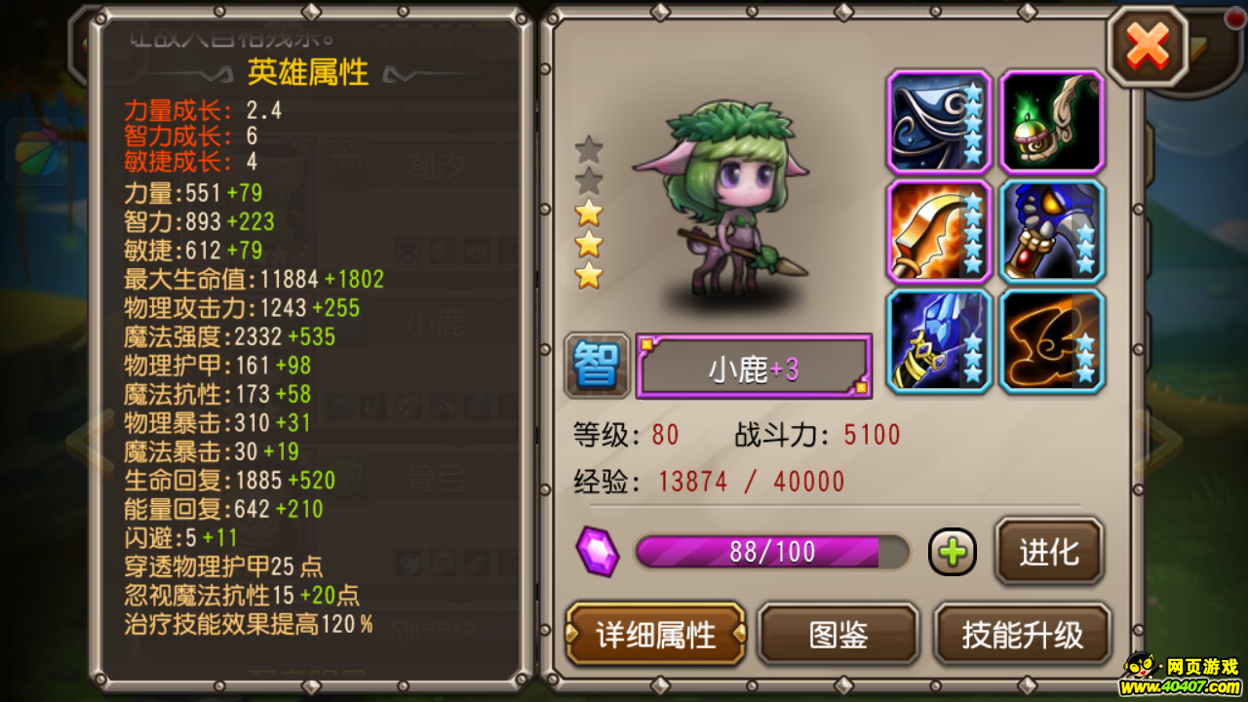Click the 进化 evolve button
The height and width of the screenshot is (702, 1248).
(x=1049, y=552)
